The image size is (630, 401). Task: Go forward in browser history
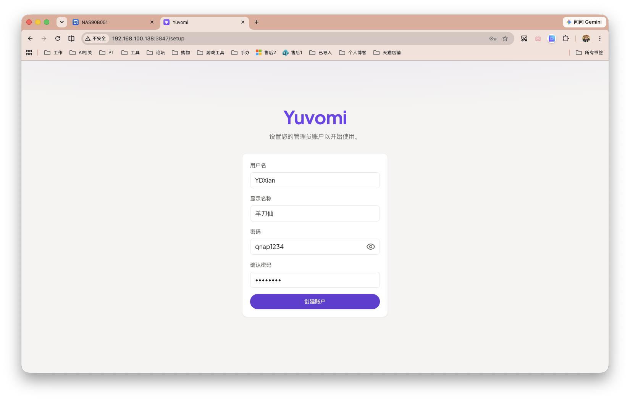[44, 38]
